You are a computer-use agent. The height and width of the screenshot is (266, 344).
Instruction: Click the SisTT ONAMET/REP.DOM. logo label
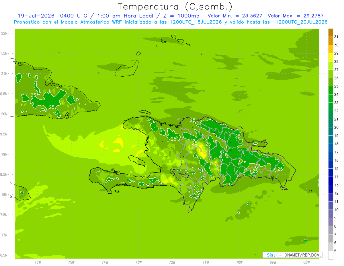point(292,255)
